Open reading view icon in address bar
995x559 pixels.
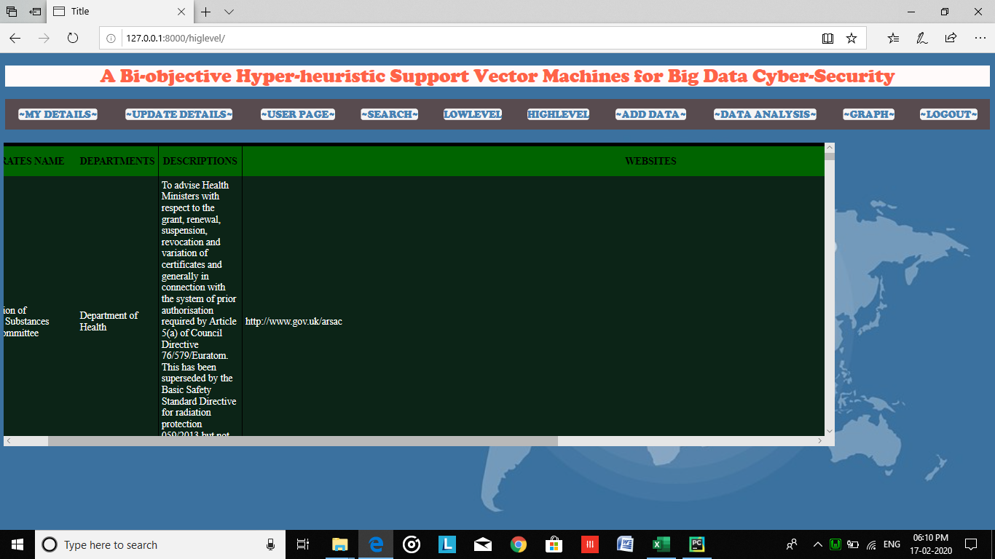tap(827, 38)
